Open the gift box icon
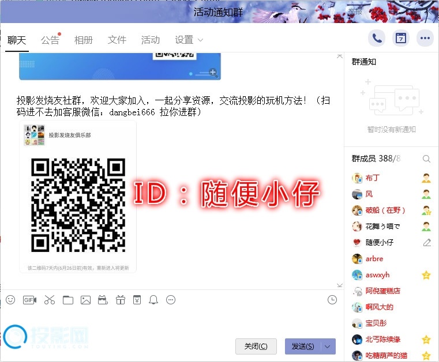 coord(121,300)
